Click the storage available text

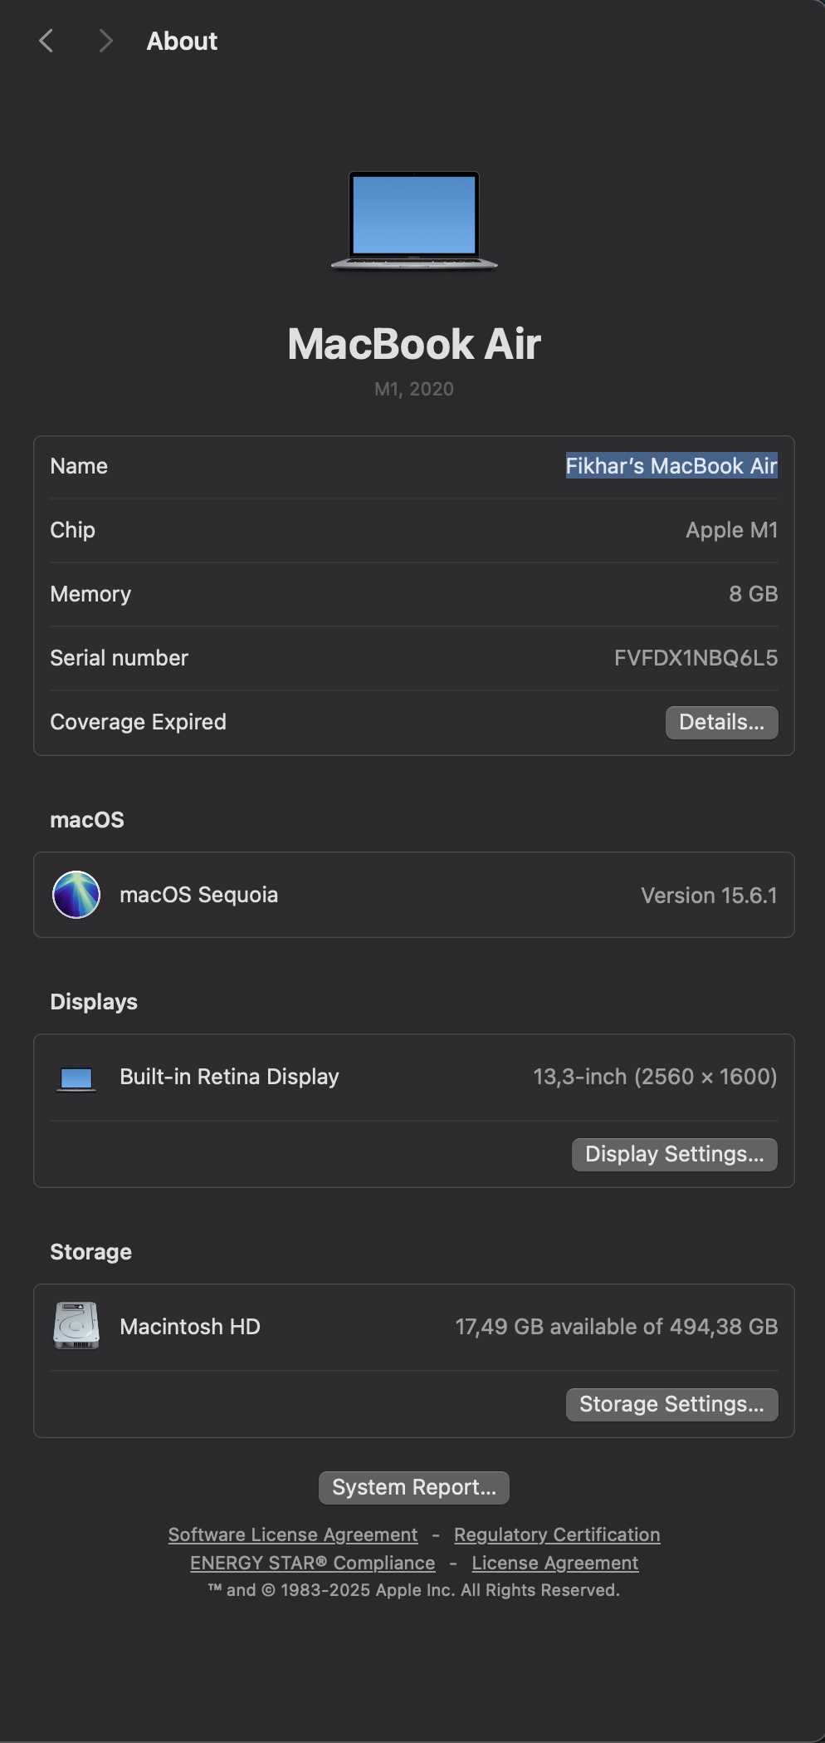(x=616, y=1326)
